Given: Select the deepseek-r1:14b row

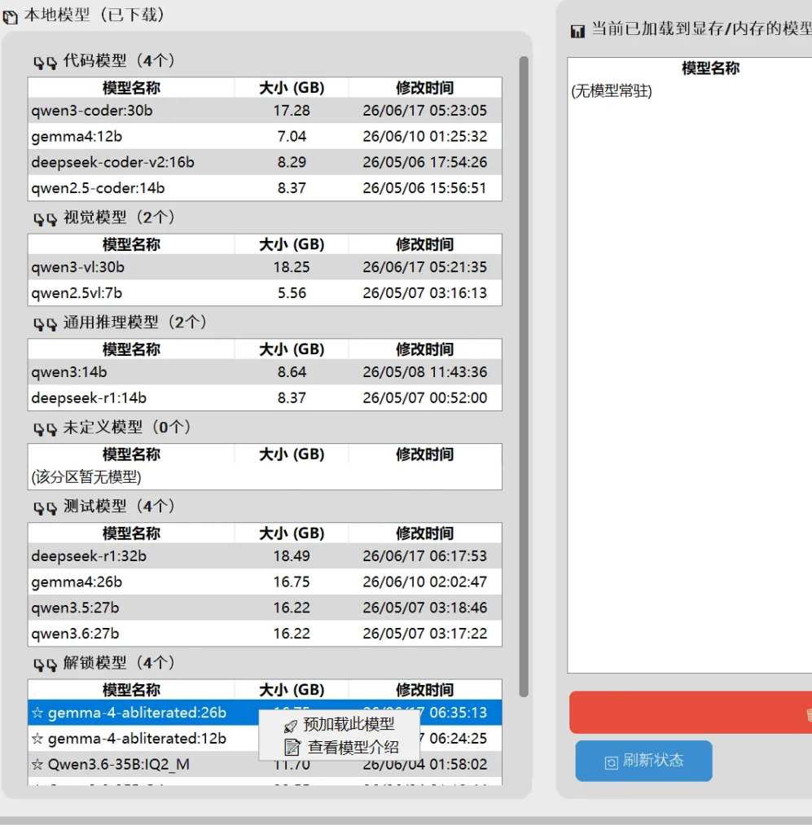Looking at the screenshot, I should [265, 397].
